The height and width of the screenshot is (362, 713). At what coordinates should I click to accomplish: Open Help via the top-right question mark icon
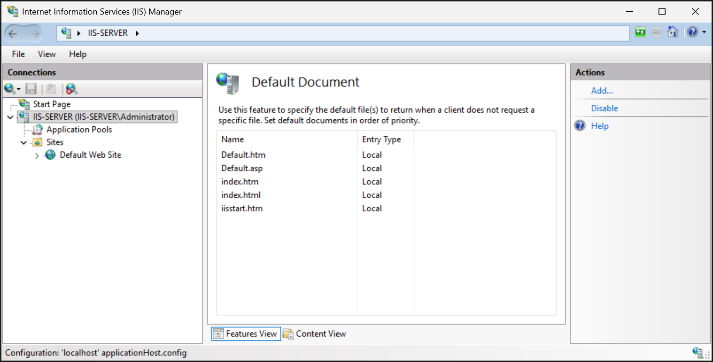click(x=693, y=32)
